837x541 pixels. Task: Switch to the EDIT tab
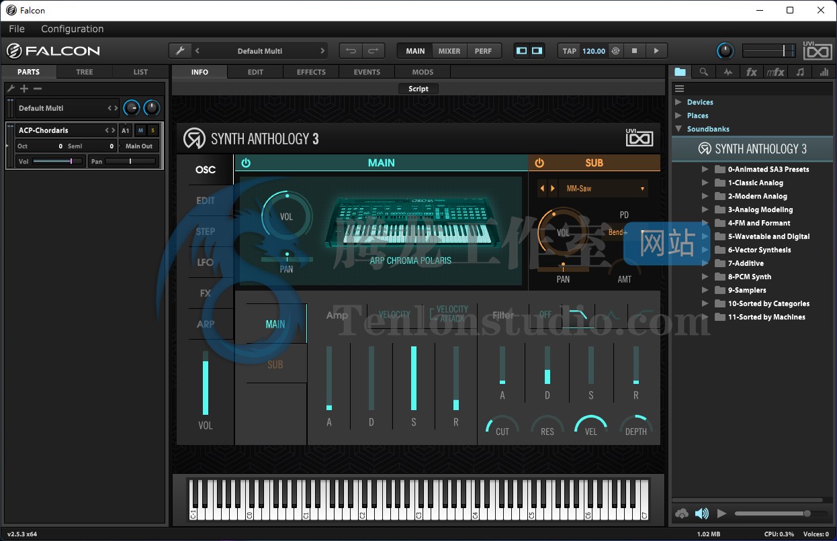click(255, 72)
